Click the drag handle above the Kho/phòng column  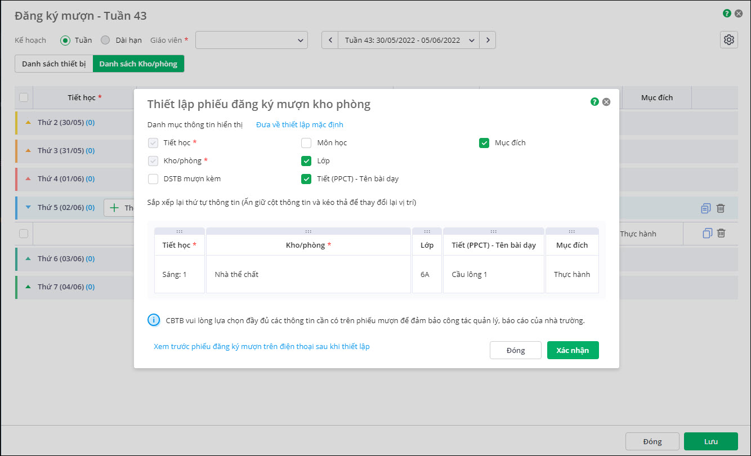[309, 231]
